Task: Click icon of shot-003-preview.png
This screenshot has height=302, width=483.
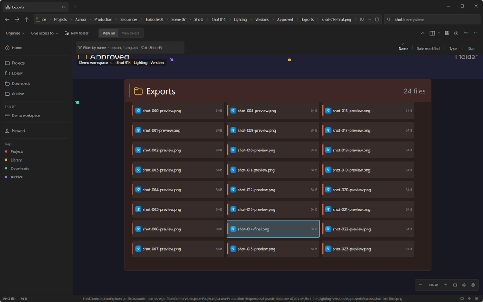Action: 138,170
